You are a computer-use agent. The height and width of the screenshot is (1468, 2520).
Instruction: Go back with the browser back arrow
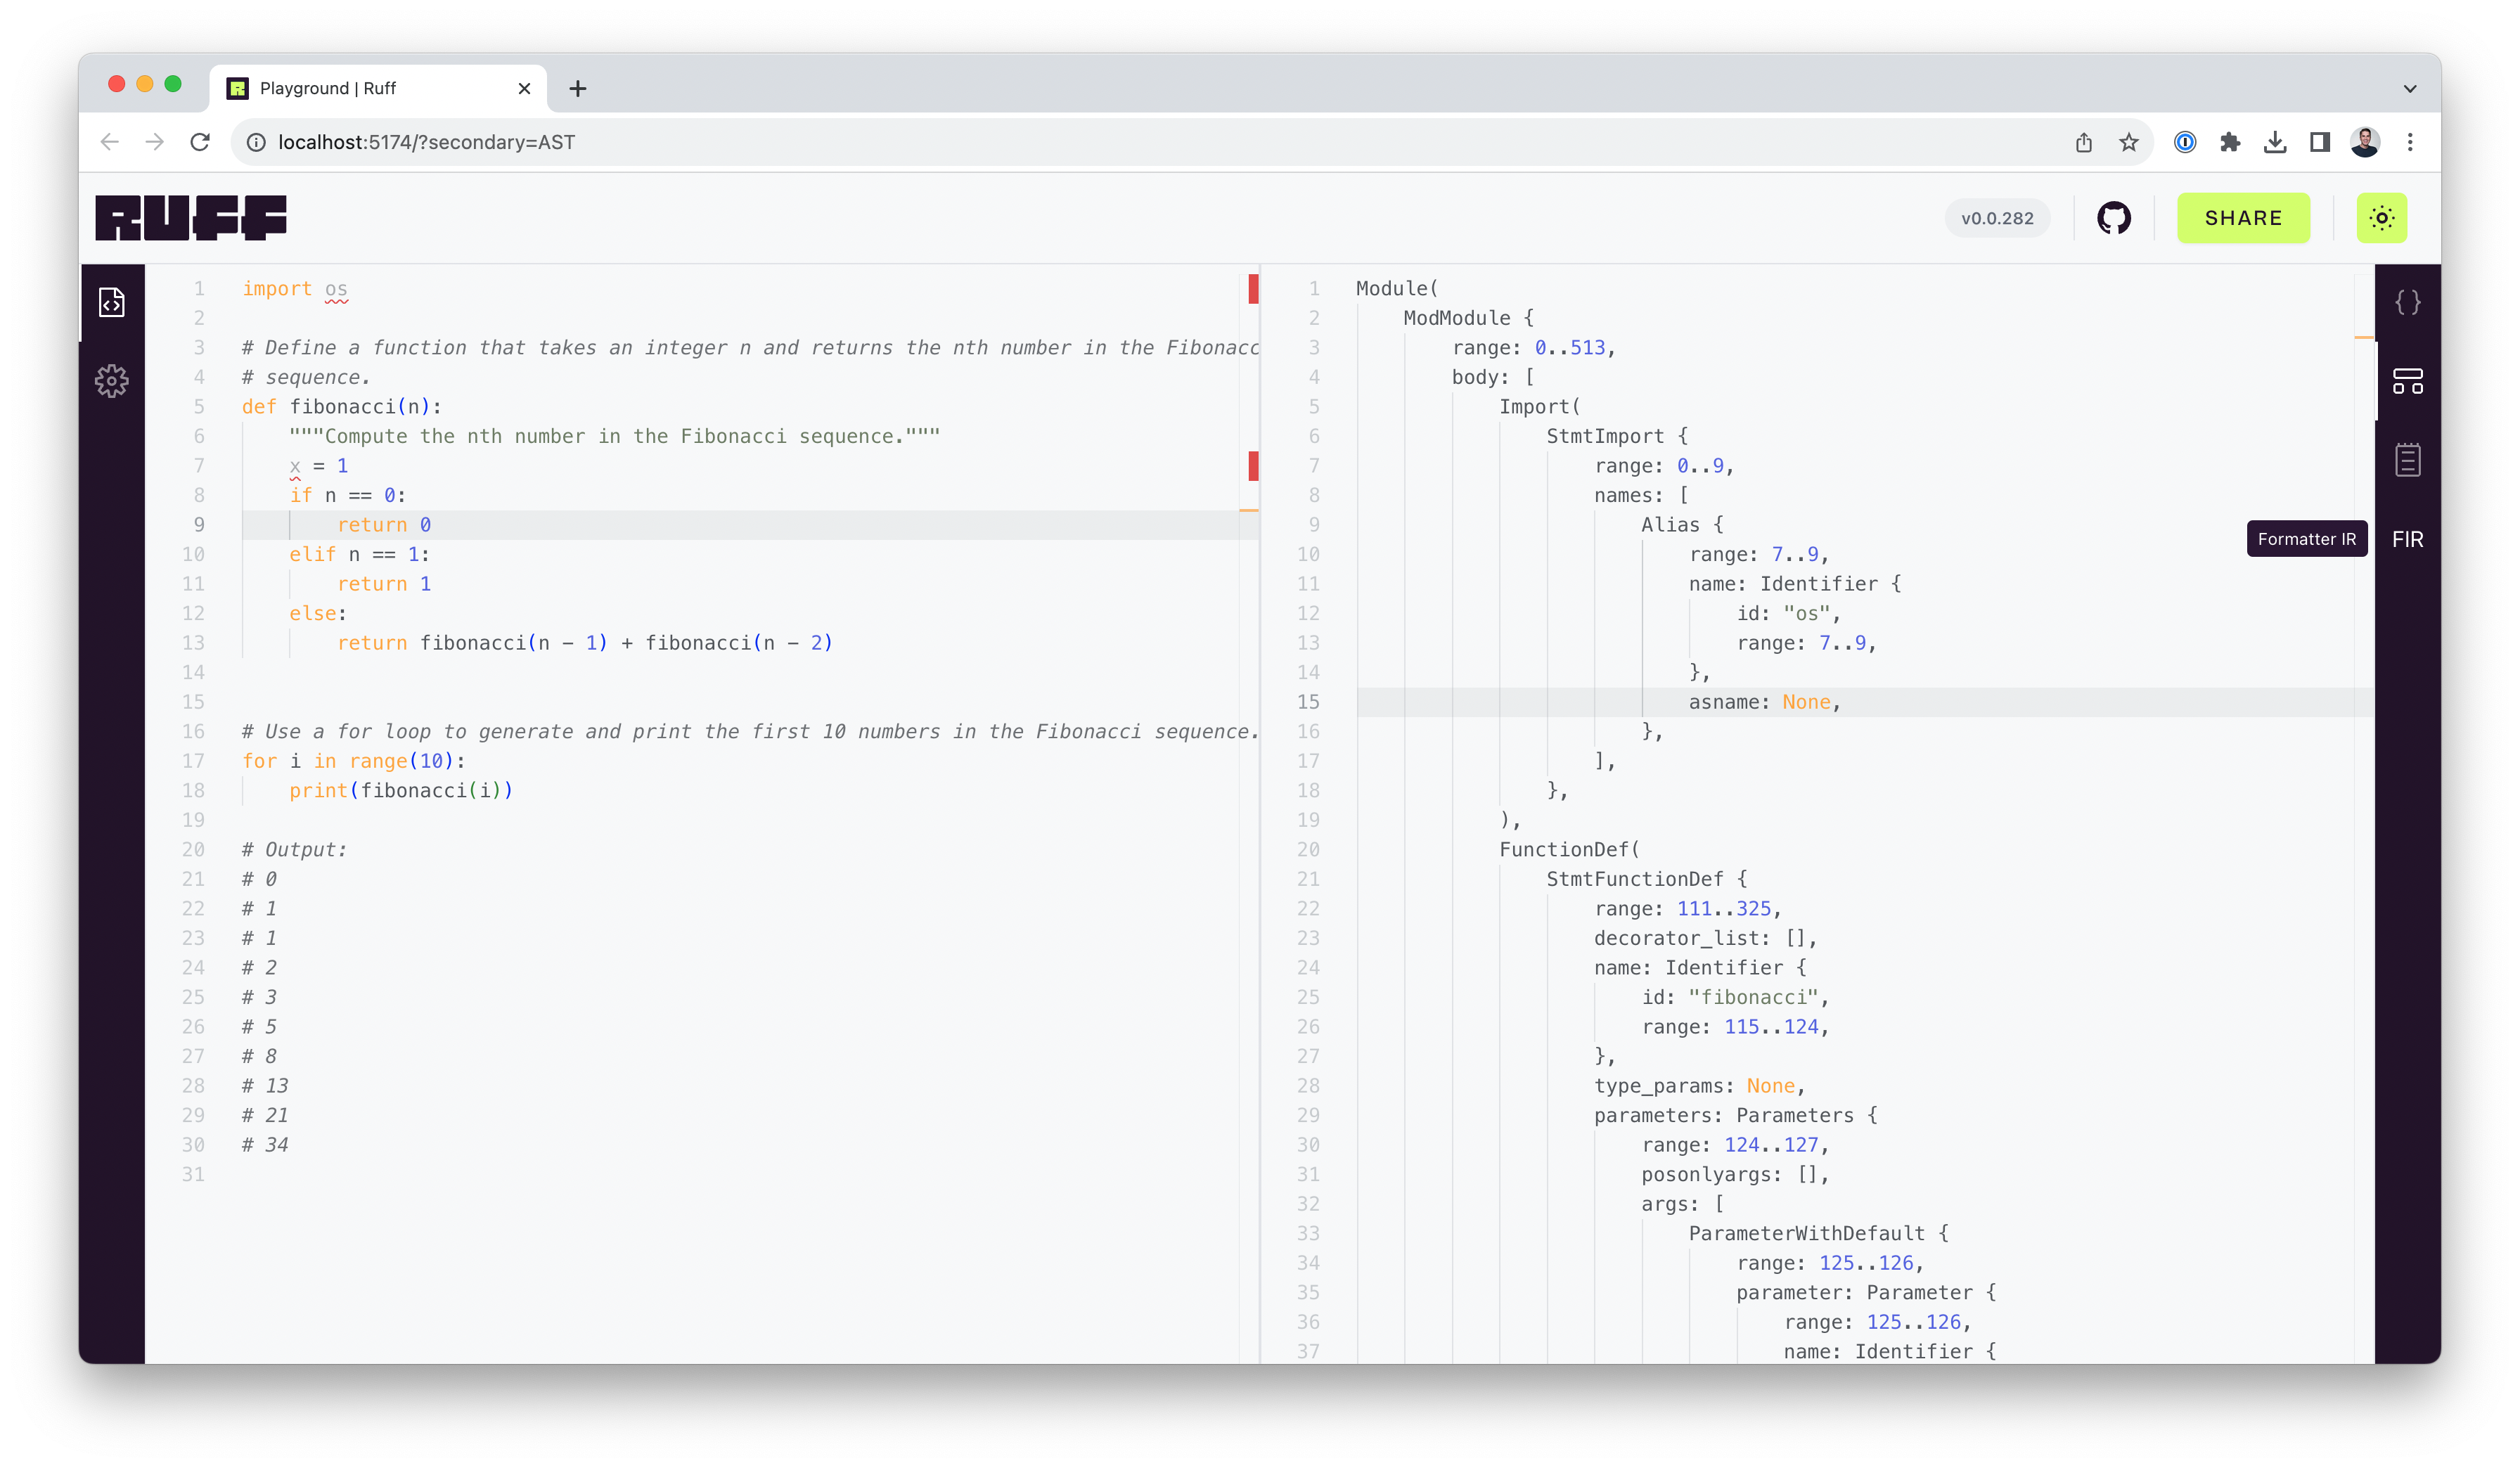[110, 142]
